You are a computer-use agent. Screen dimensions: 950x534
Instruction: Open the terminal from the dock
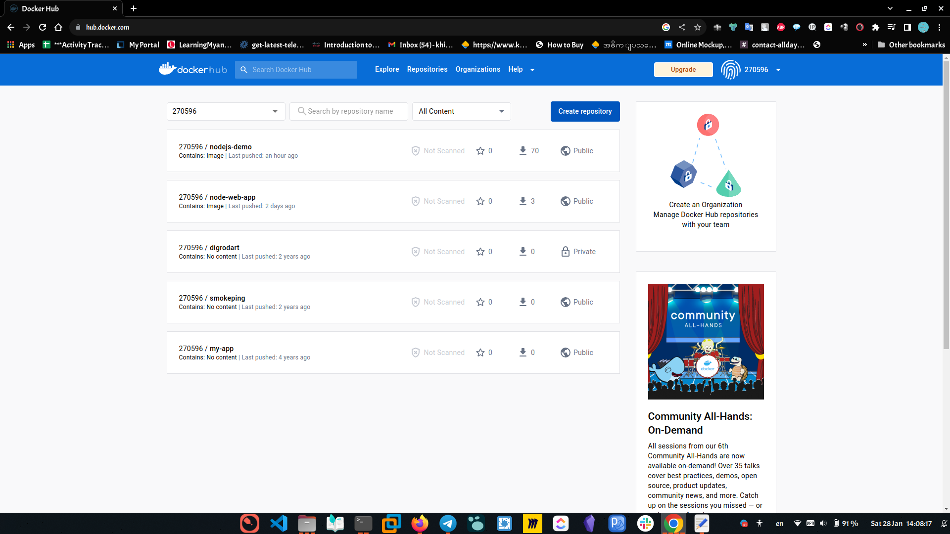363,523
